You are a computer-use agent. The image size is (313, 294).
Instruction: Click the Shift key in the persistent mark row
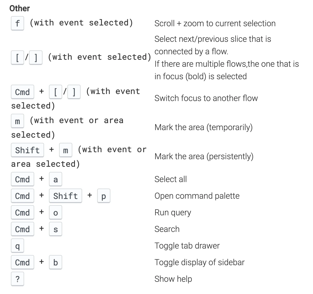pos(27,150)
